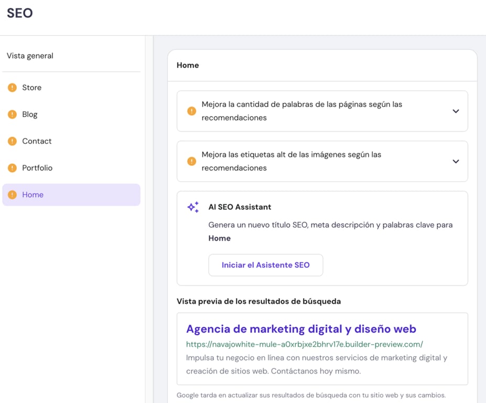The image size is (486, 403).
Task: Switch to the Blog page section
Action: (30, 114)
